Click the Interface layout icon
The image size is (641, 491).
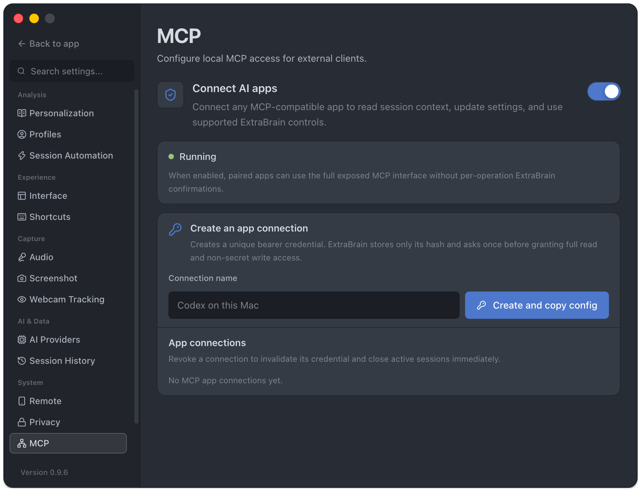click(22, 196)
